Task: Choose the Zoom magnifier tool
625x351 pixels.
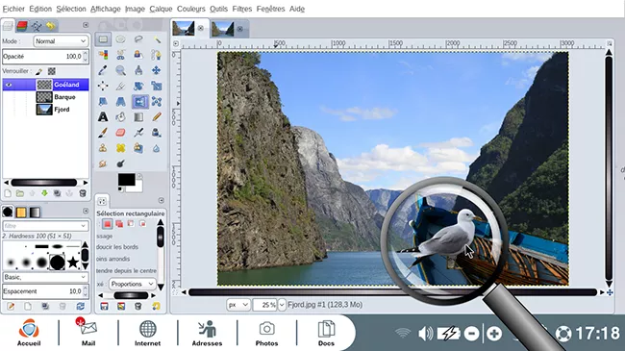Action: point(120,70)
